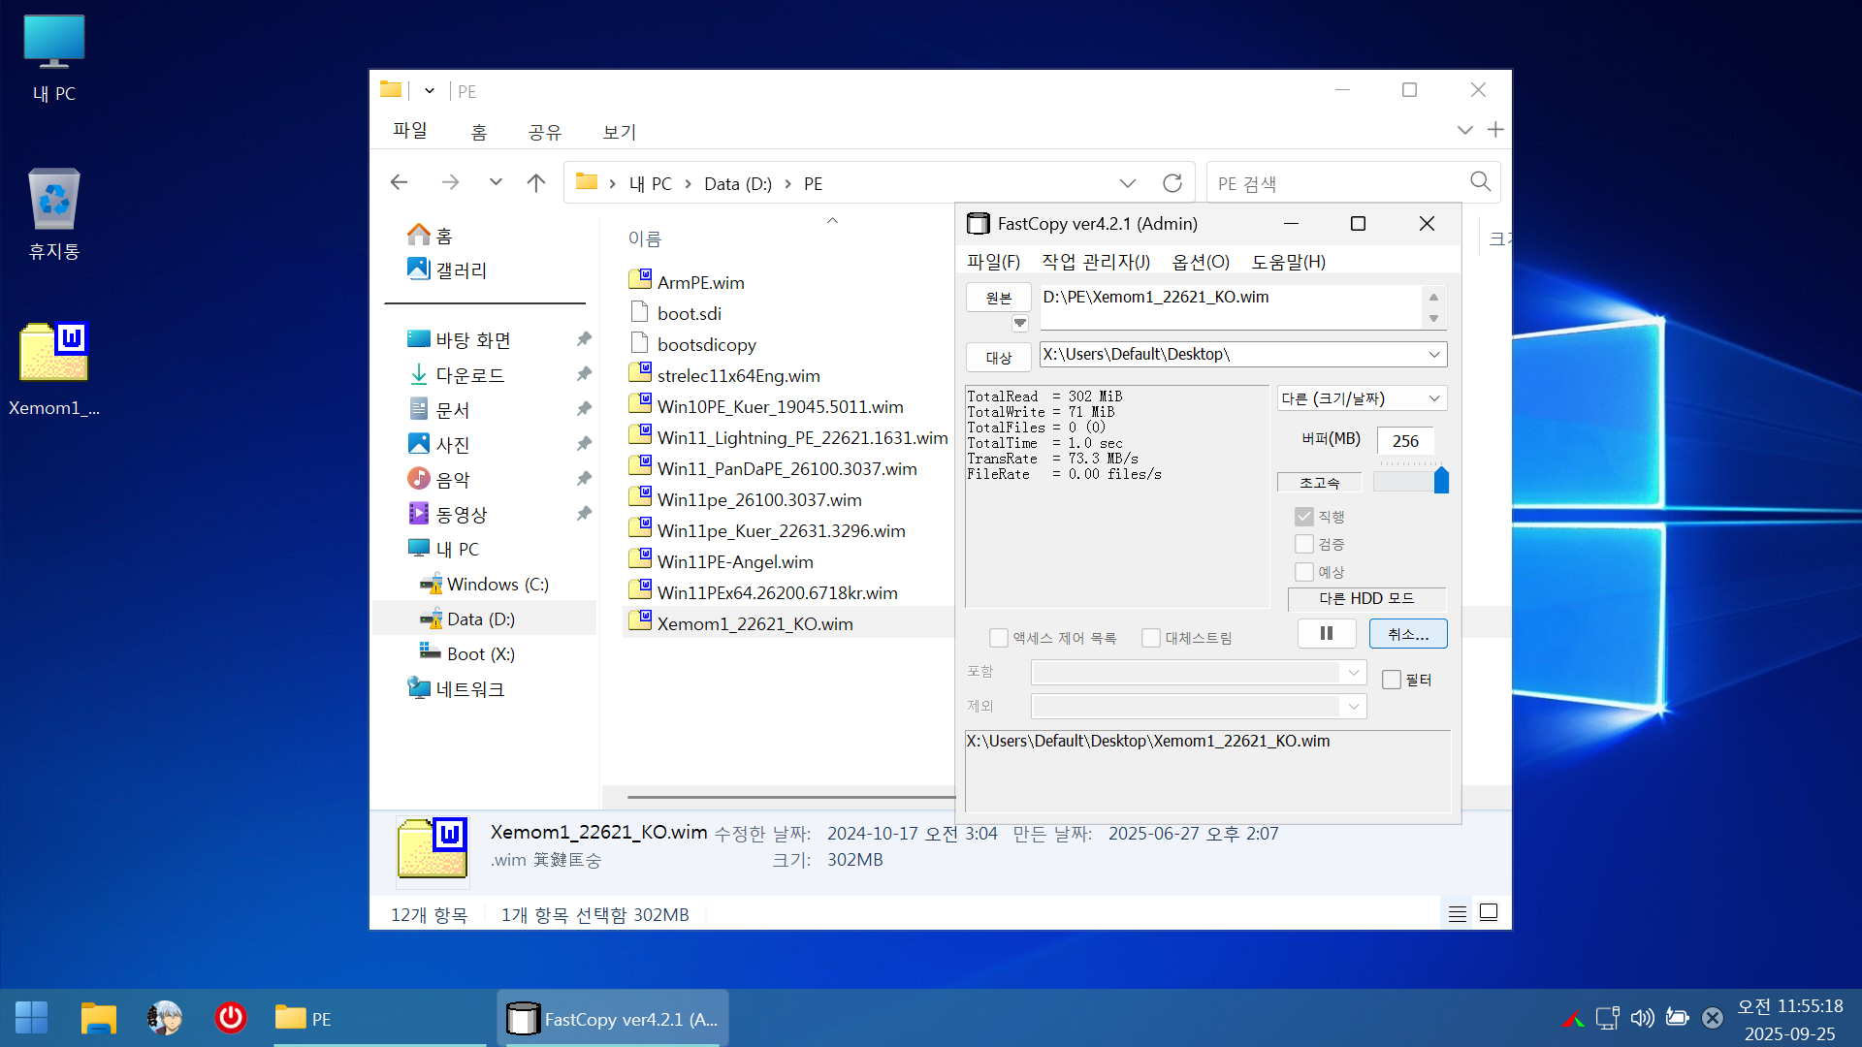
Task: Go up one folder level arrow
Action: click(536, 183)
